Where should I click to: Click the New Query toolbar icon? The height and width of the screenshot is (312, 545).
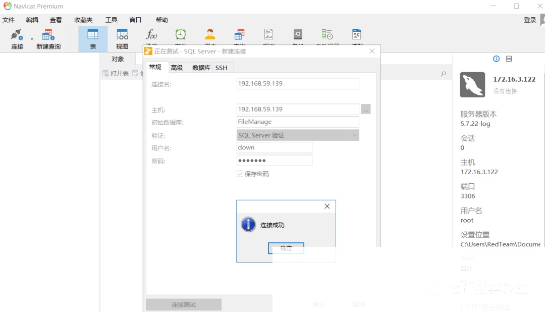pos(48,39)
